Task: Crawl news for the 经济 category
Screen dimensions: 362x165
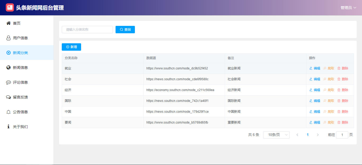Action: point(329,90)
